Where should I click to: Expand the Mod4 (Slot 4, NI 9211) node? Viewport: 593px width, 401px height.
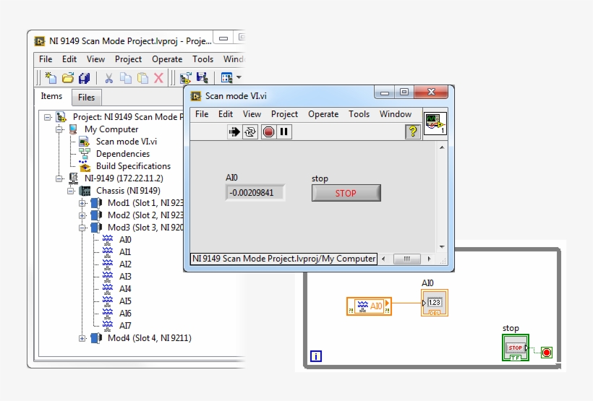[83, 338]
